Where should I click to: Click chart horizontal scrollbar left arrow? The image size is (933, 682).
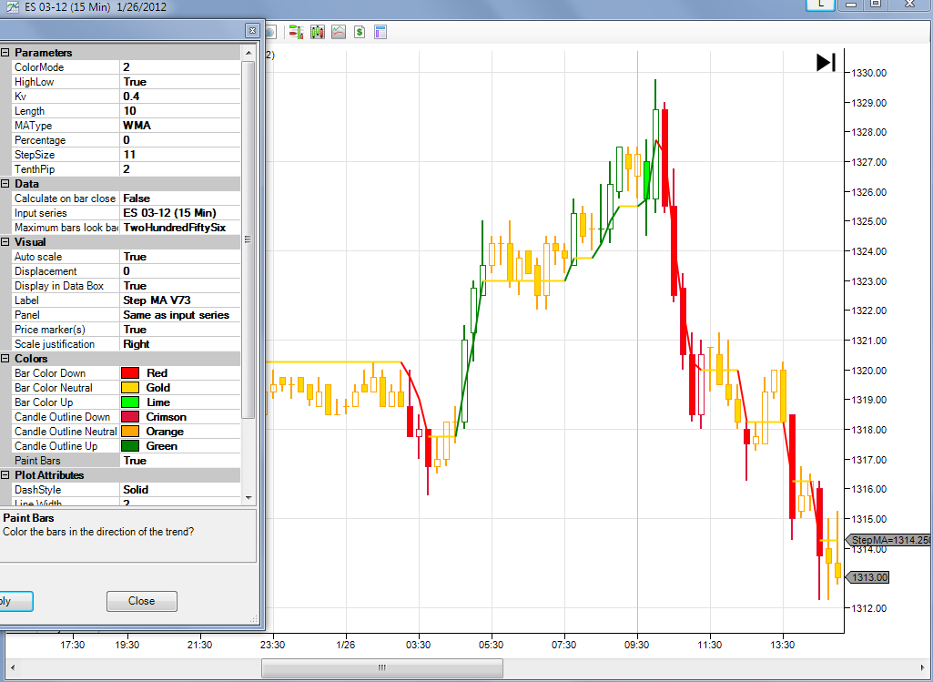tap(13, 667)
